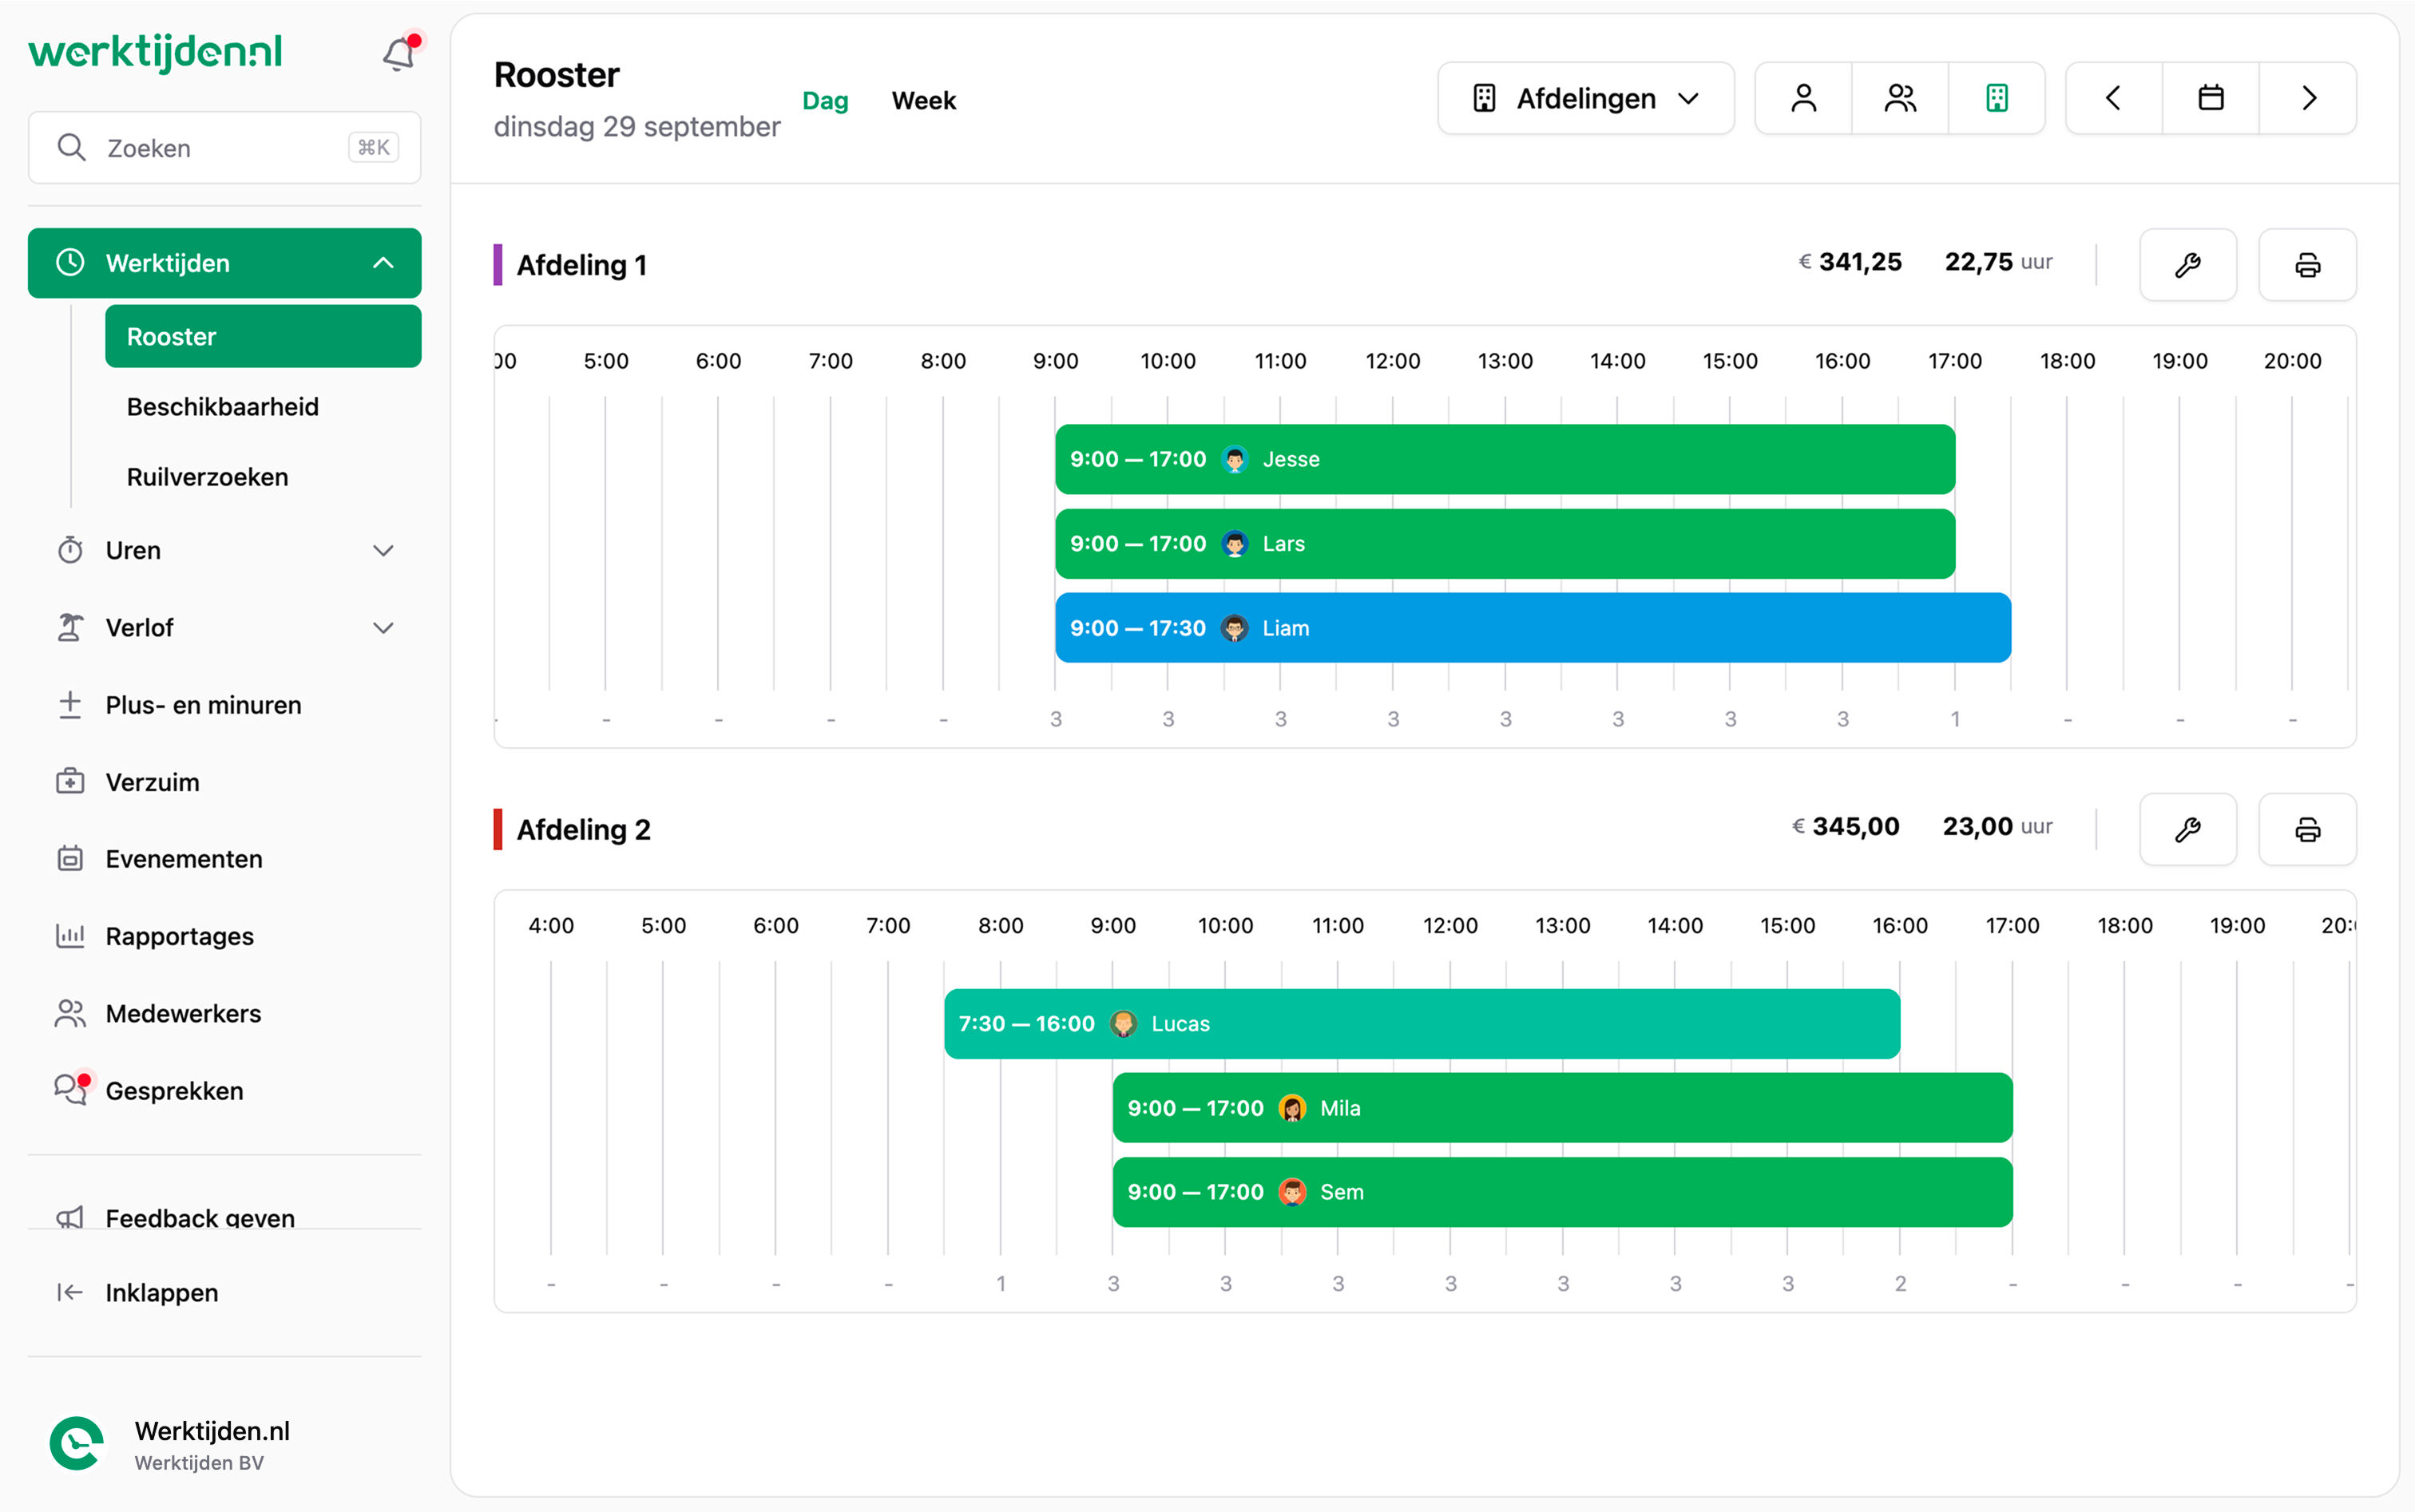Screen dimensions: 2415x1512
Task: Open the notifications bell
Action: pos(399,53)
